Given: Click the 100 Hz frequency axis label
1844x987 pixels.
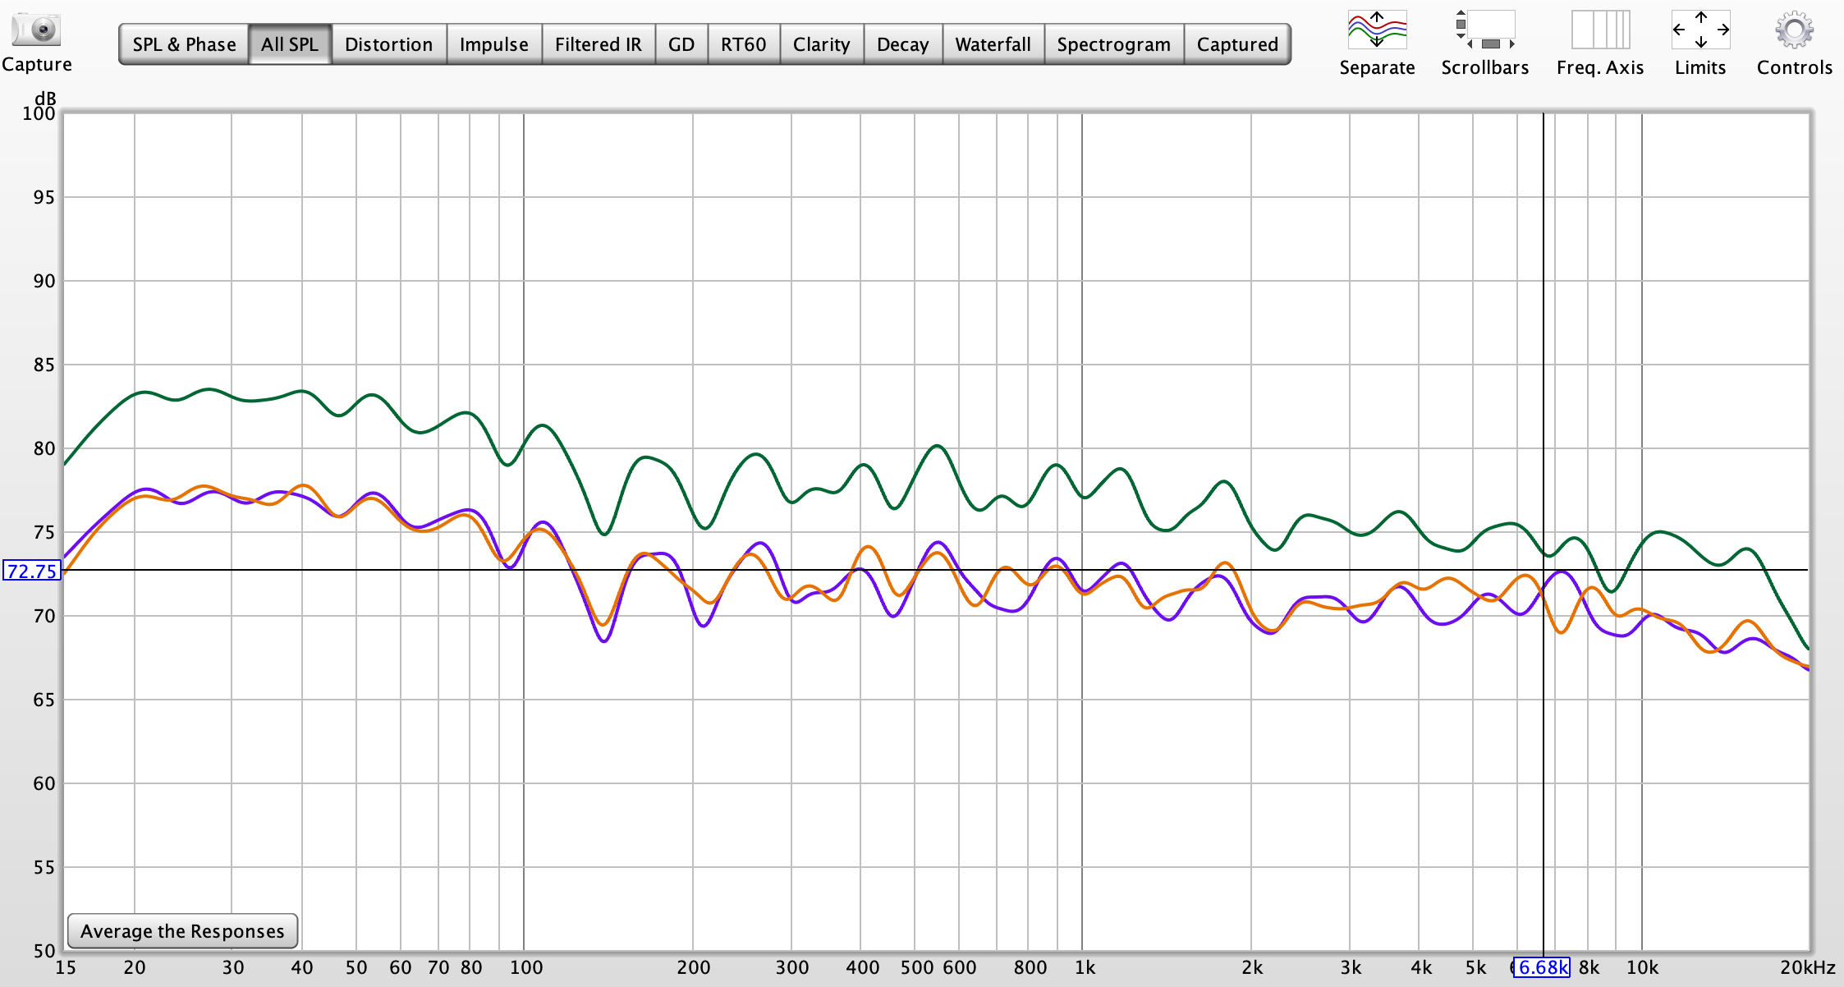Looking at the screenshot, I should 525,967.
